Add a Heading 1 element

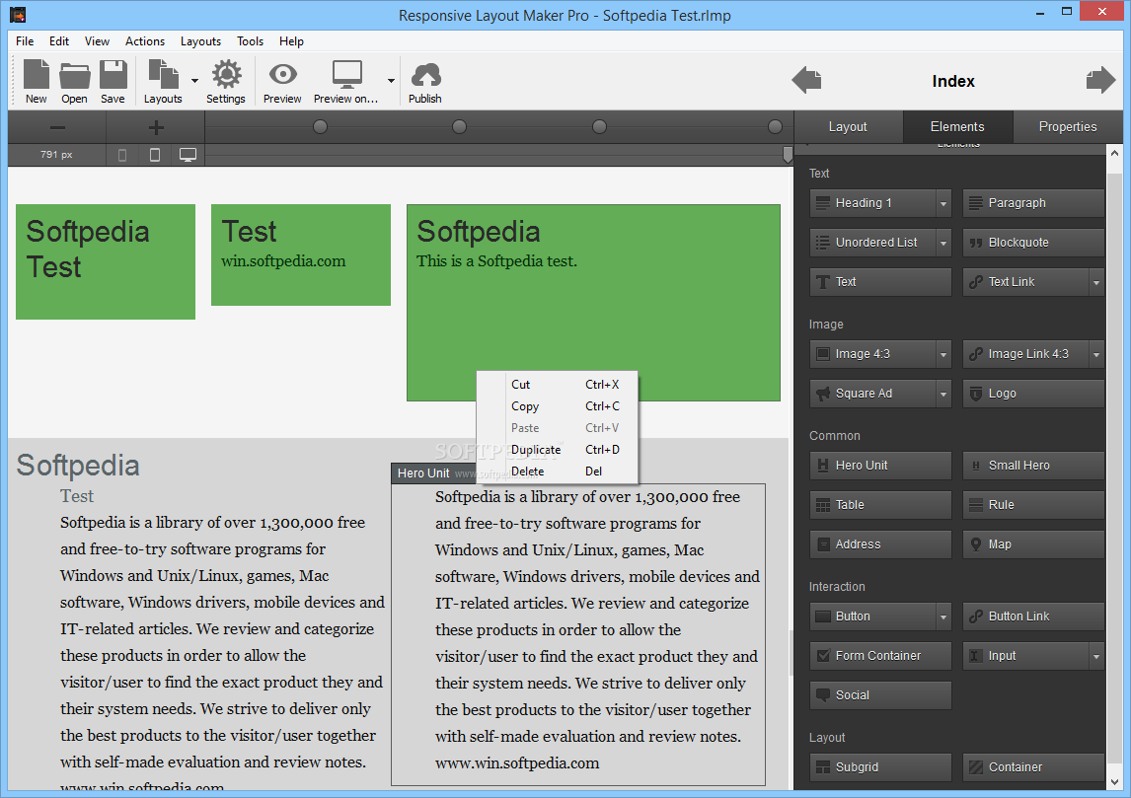[x=872, y=203]
